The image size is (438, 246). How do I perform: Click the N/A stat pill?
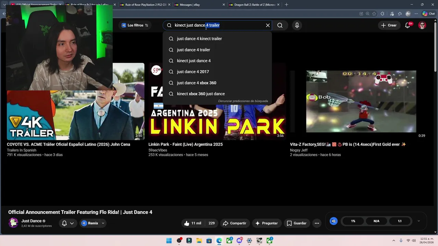point(376,221)
